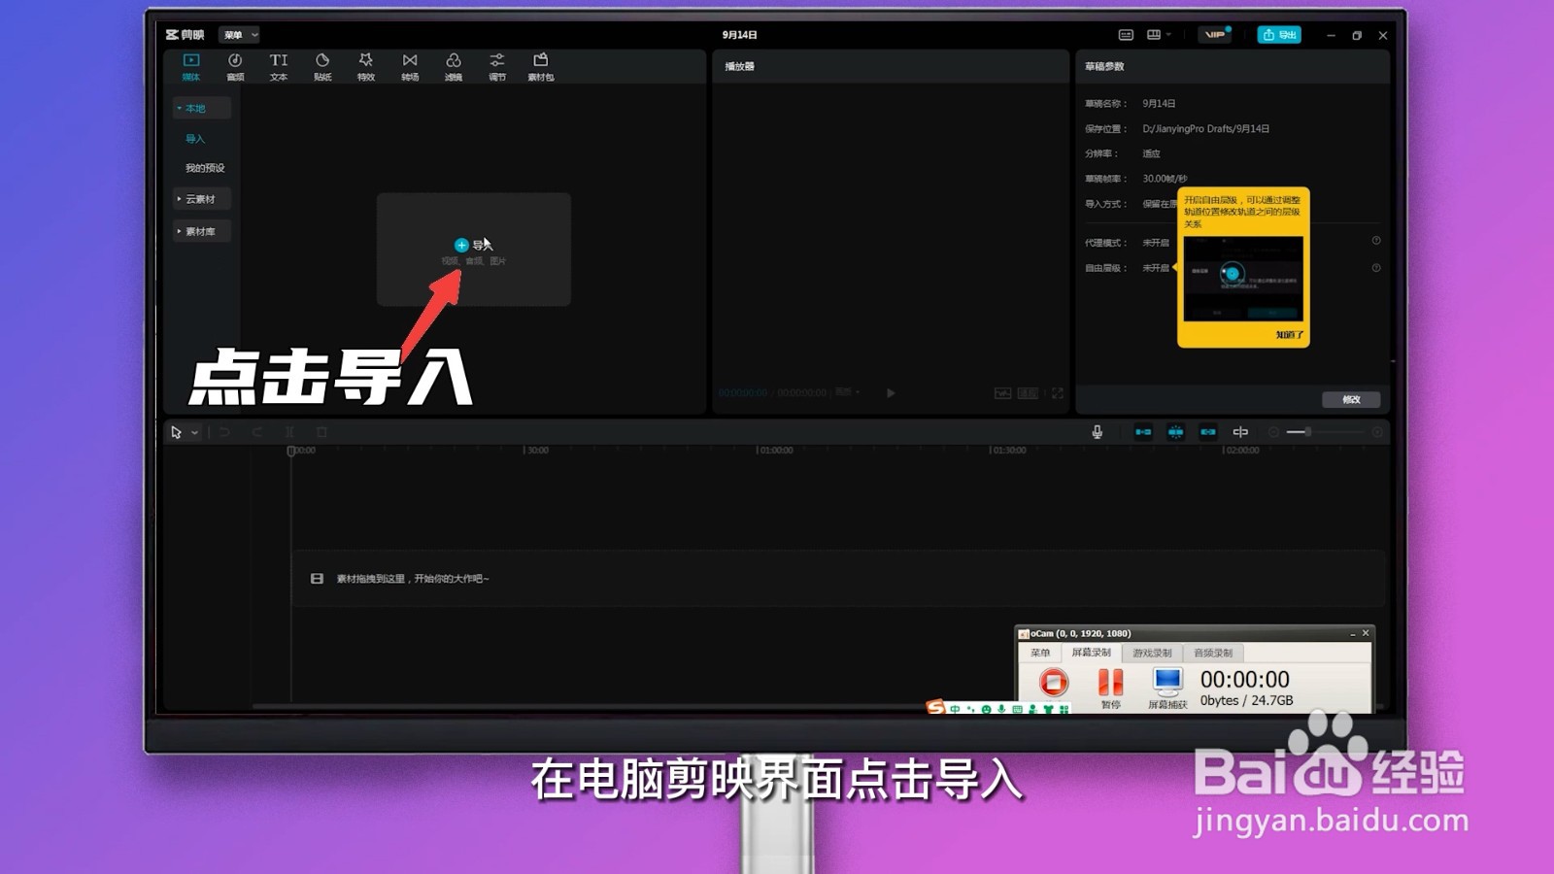Image resolution: width=1554 pixels, height=874 pixels.
Task: Click the red stop button in oCam
Action: point(1054,683)
